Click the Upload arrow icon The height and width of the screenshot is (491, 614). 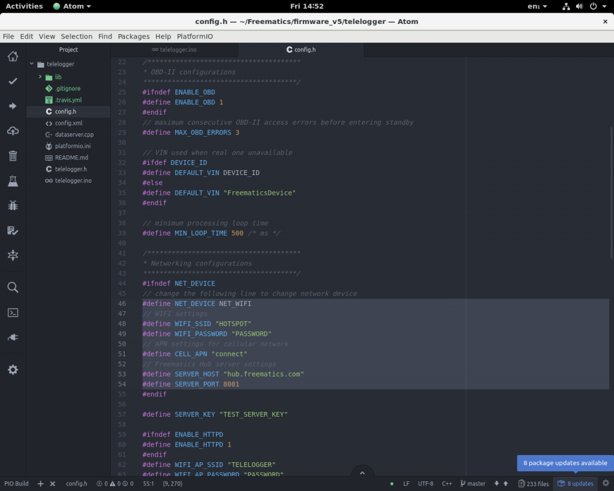coord(13,106)
